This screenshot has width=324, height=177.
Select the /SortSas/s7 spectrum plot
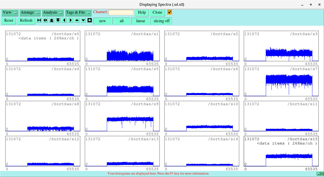[281, 81]
